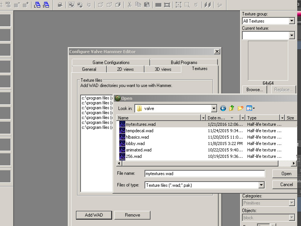Open the Look in folder dropdown
301x226 pixels.
214,108
